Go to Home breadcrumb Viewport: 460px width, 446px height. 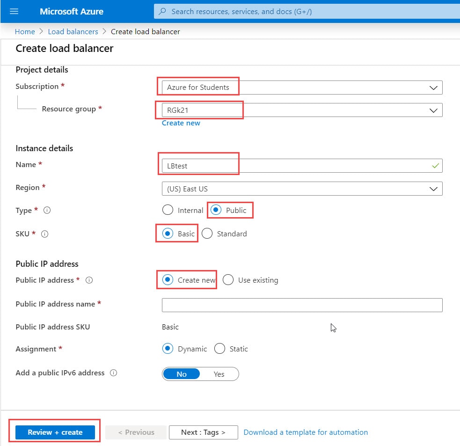25,31
